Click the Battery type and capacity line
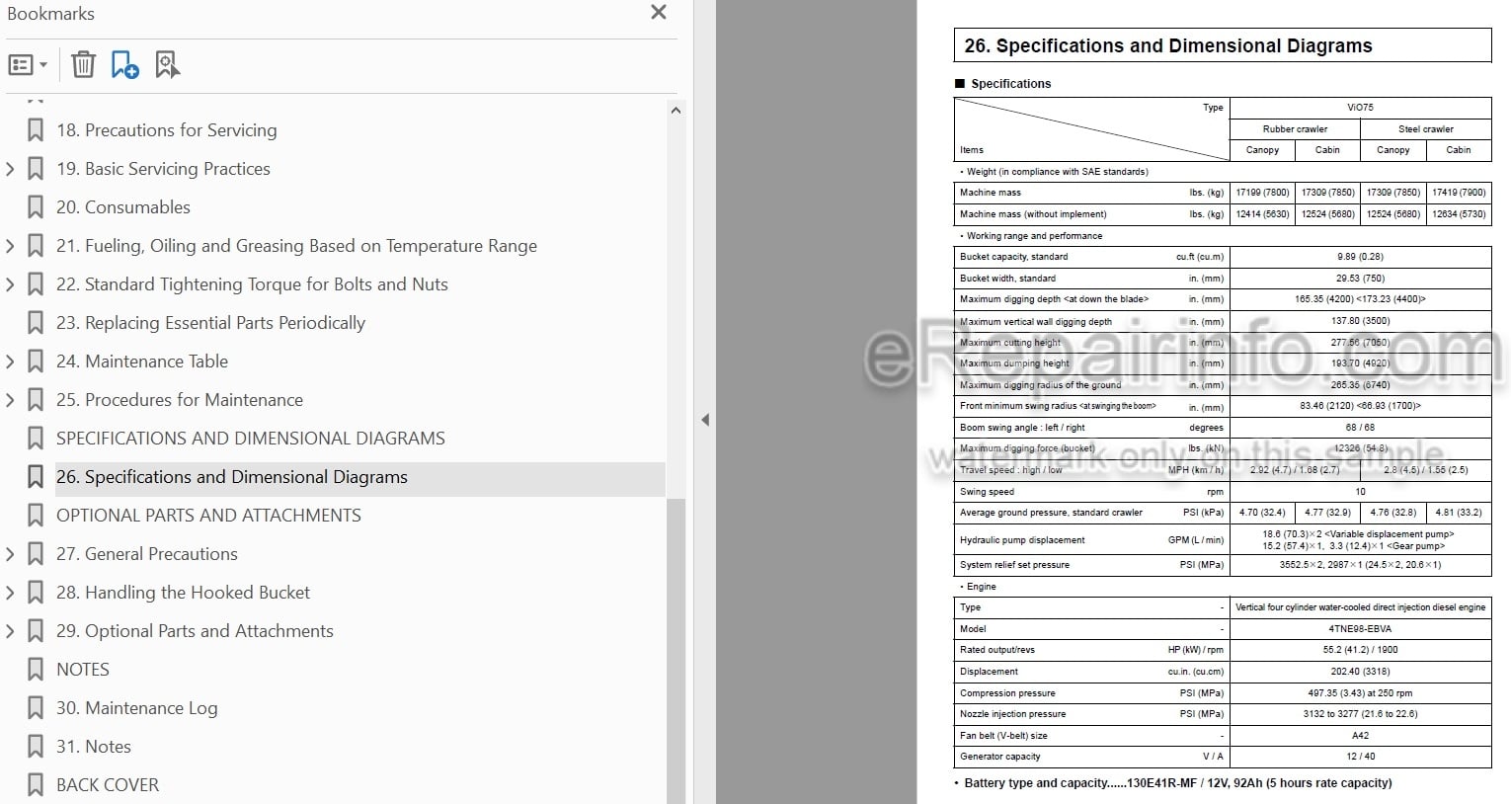This screenshot has width=1511, height=804. coord(1178,783)
